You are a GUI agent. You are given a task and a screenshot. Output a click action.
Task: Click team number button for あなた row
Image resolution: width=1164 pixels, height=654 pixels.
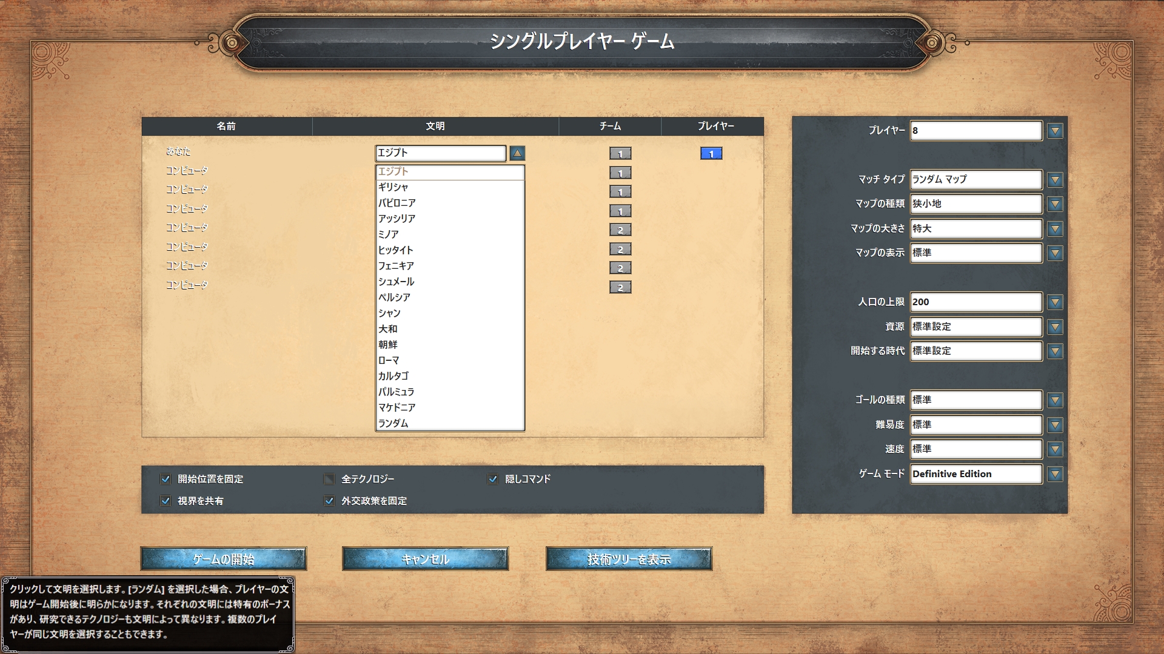coord(620,154)
